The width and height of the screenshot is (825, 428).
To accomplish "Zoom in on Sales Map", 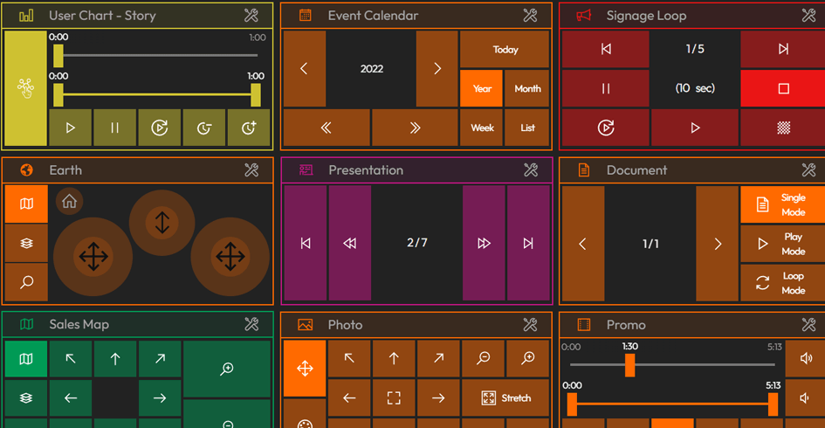I will (x=227, y=369).
